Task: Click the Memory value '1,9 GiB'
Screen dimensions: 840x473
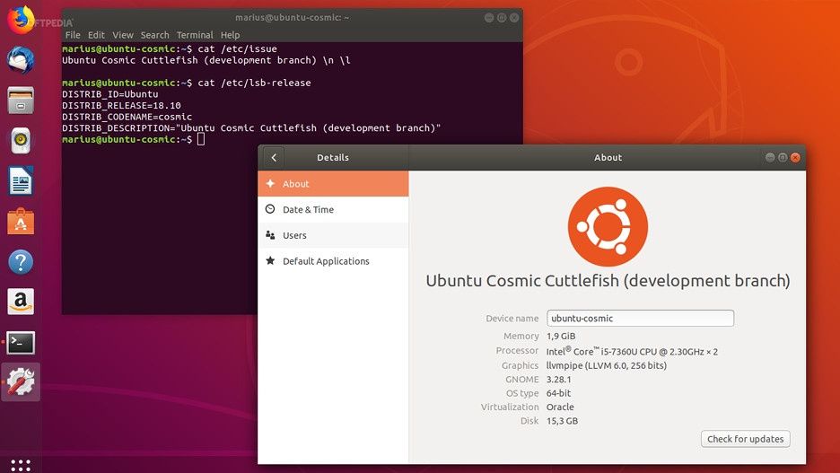Action: click(x=560, y=337)
